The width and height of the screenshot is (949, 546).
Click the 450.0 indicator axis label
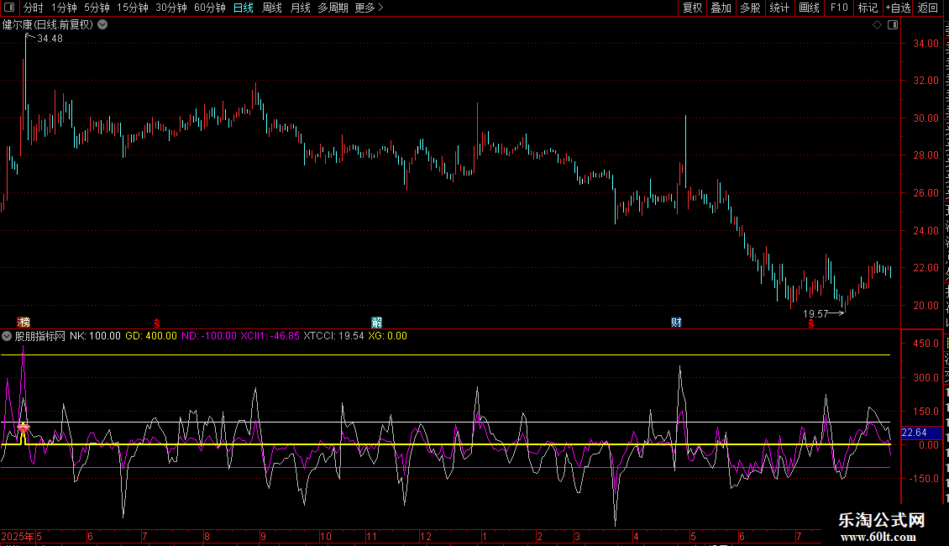pyautogui.click(x=926, y=344)
